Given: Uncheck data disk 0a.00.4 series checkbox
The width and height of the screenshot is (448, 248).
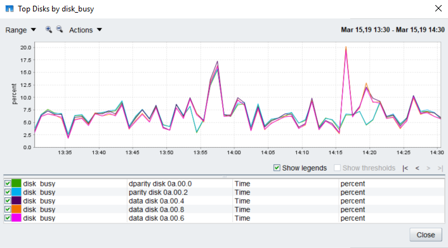Looking at the screenshot, I should 8,200.
